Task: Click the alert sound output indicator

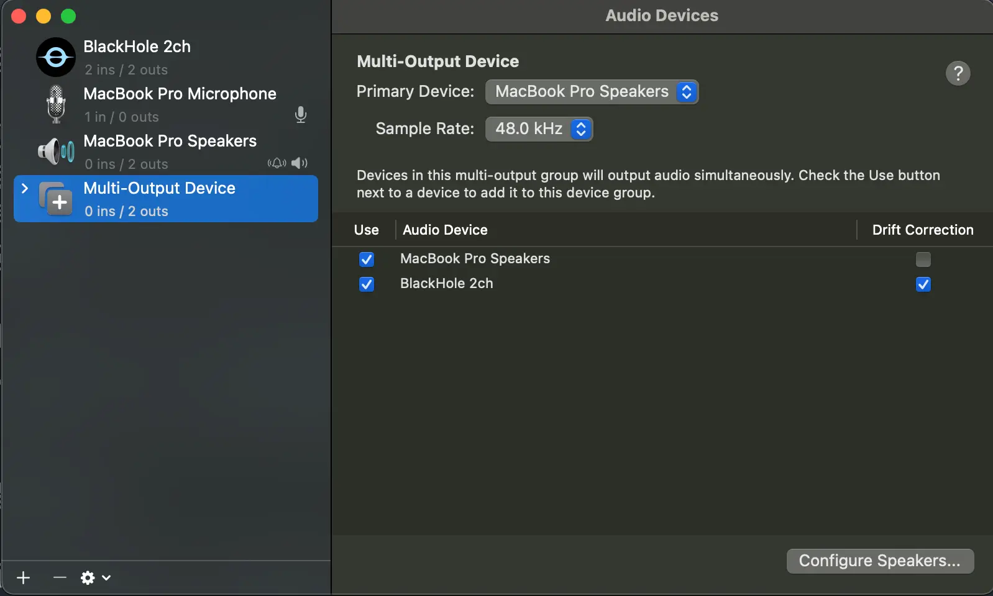Action: (277, 163)
